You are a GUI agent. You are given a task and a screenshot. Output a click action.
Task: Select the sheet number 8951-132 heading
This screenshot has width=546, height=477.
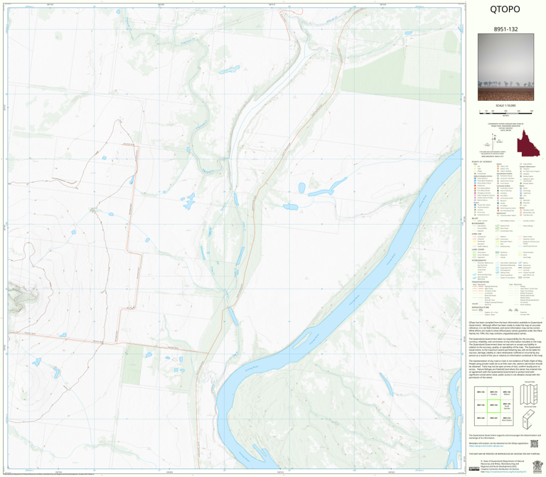point(505,29)
